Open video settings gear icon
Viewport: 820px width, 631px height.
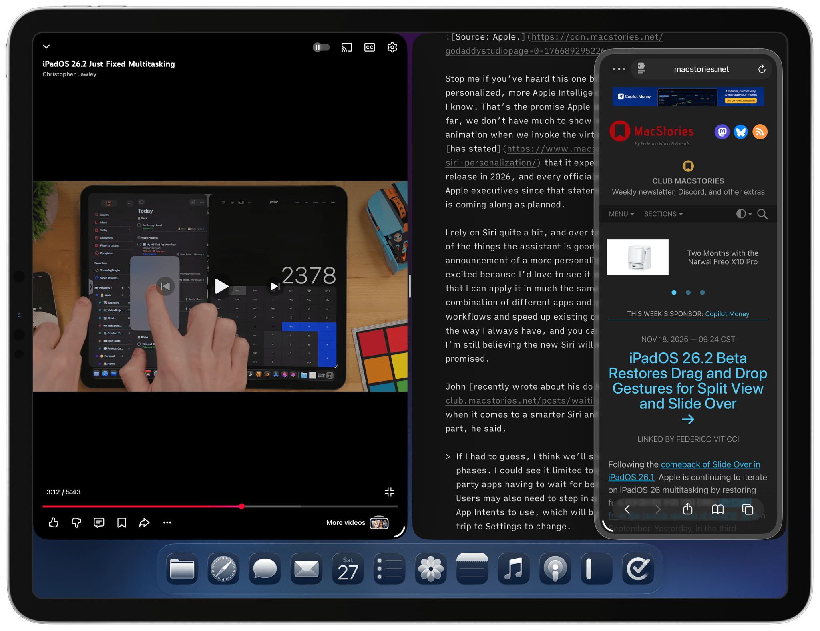point(392,48)
